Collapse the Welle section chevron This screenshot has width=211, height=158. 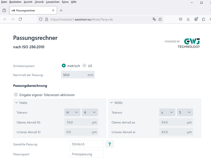(112, 103)
